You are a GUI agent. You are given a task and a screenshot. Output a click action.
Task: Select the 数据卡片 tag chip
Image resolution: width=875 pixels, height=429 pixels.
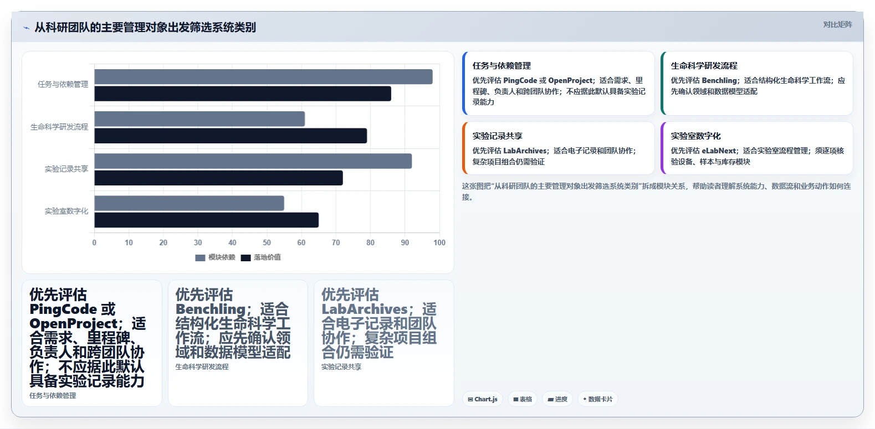(598, 399)
